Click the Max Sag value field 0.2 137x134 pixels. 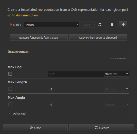(x=76, y=74)
